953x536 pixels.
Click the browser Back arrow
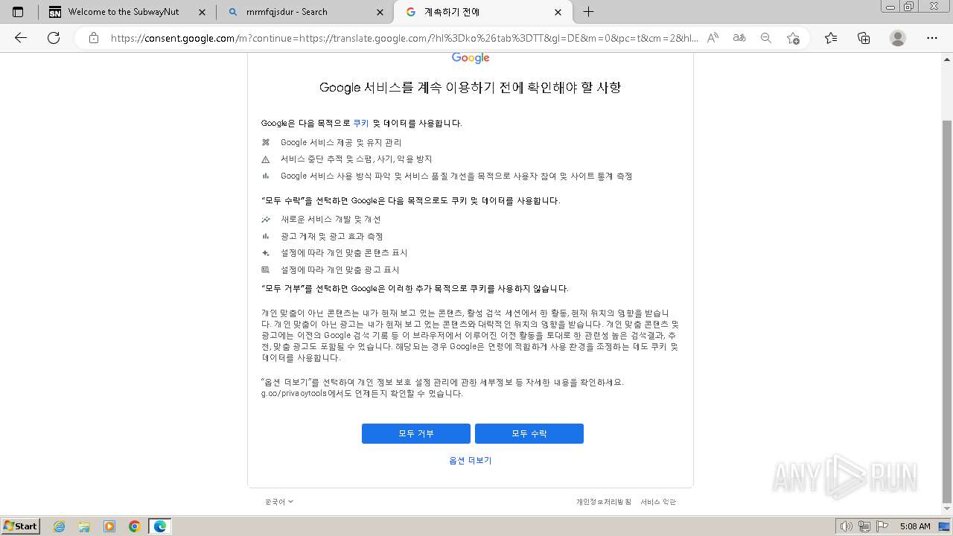[x=21, y=38]
